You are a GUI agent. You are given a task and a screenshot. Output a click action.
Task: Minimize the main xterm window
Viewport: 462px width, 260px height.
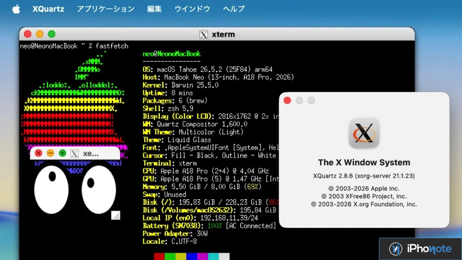40,34
